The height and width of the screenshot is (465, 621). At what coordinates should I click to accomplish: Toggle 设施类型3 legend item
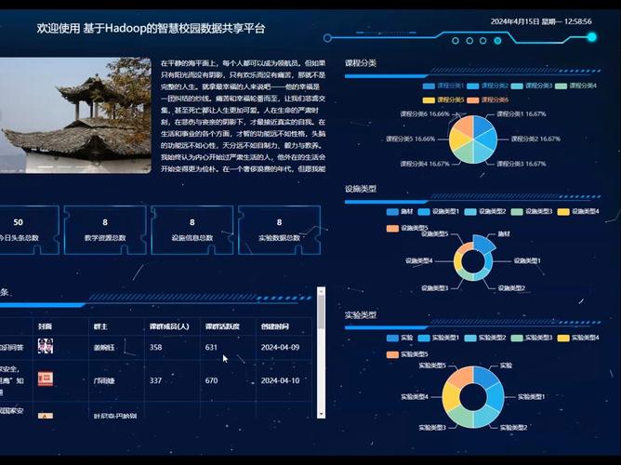point(532,211)
